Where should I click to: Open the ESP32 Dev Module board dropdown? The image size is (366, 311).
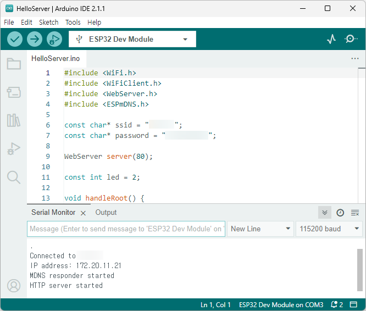132,39
